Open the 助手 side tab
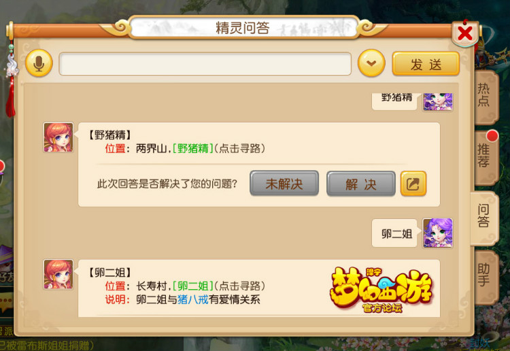The image size is (510, 351). [x=485, y=275]
